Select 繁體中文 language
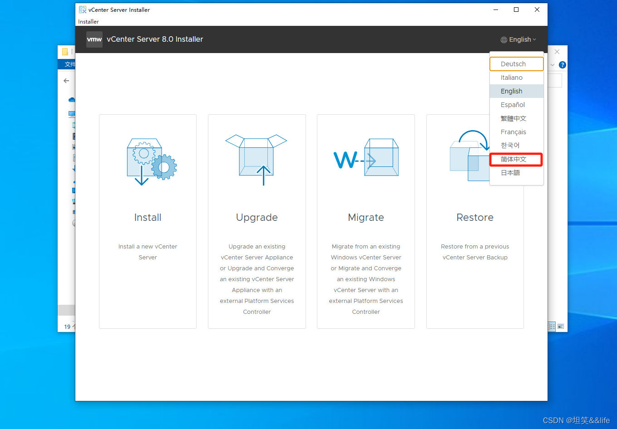 pyautogui.click(x=517, y=118)
